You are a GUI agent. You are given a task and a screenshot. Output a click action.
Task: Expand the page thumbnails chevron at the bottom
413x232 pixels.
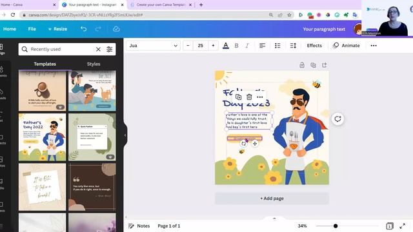coord(274,218)
